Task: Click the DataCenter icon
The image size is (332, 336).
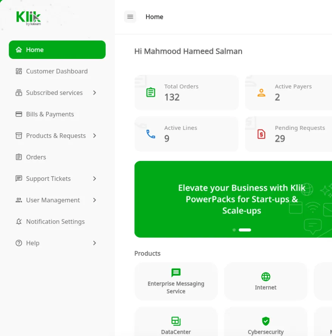Action: (176, 321)
